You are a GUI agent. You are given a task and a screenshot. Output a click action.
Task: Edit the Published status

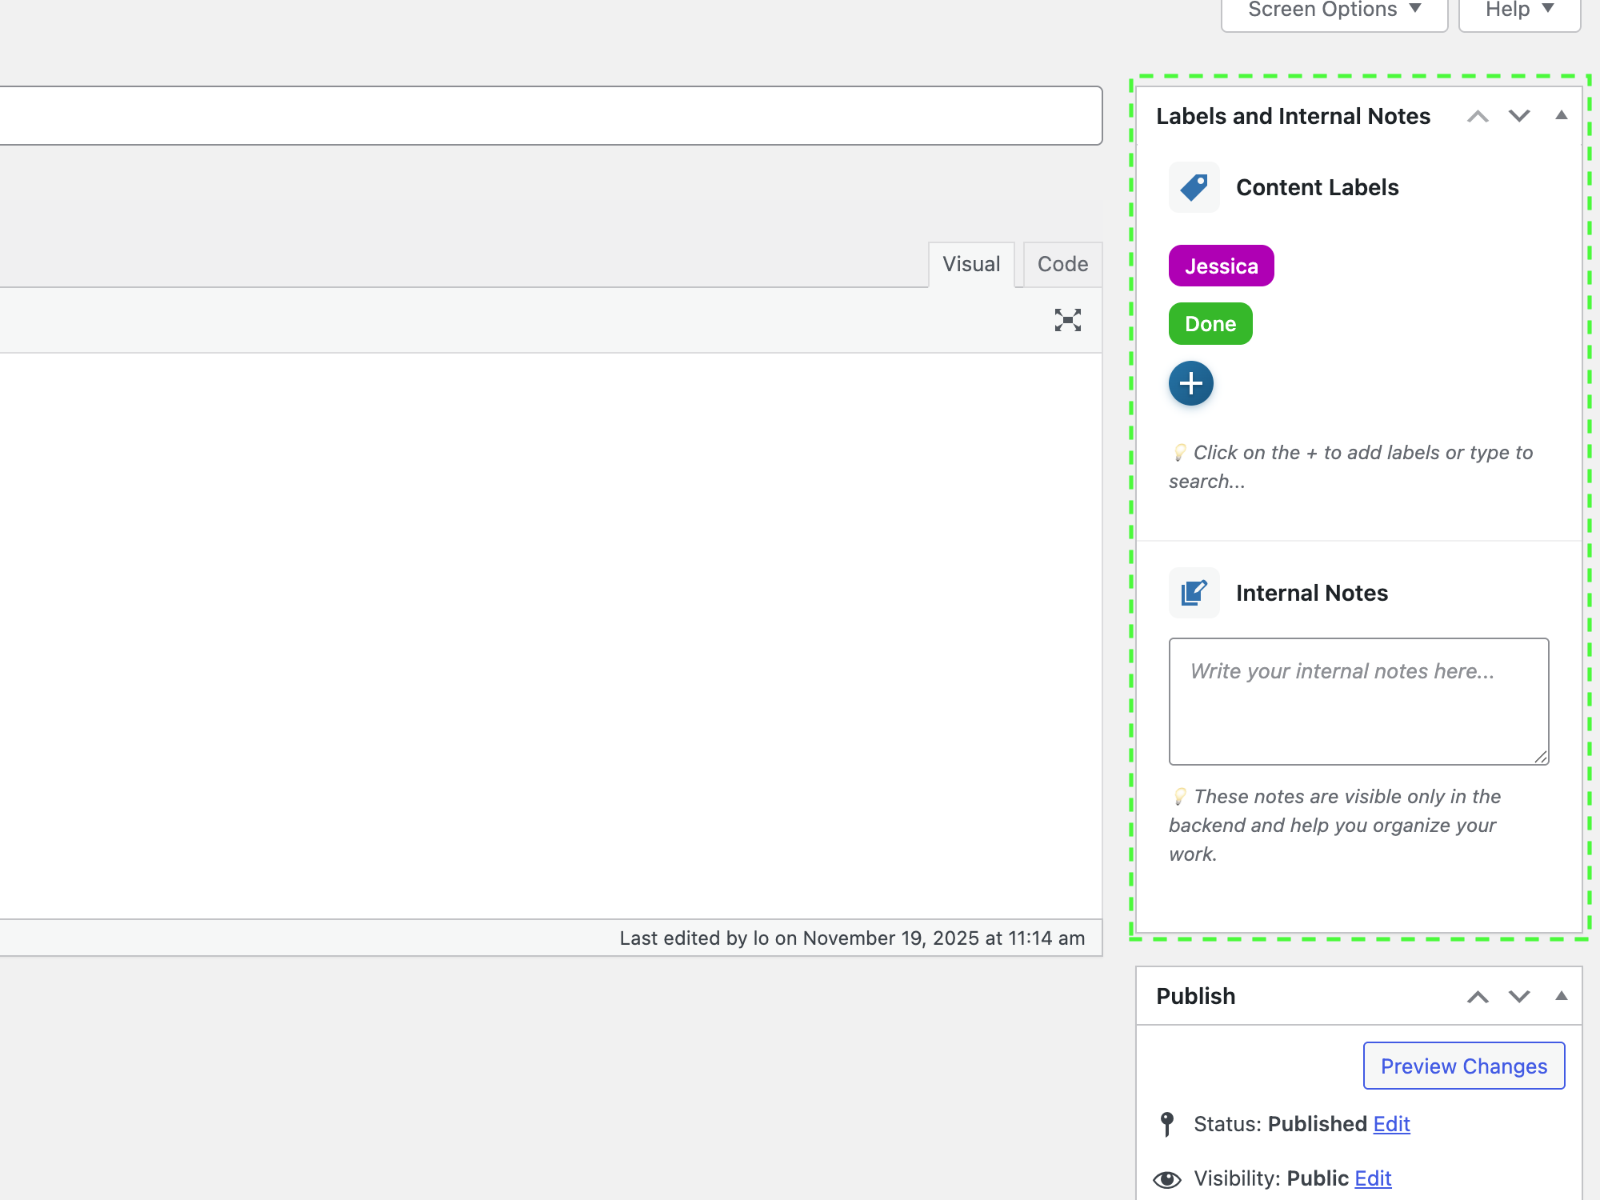point(1391,1123)
